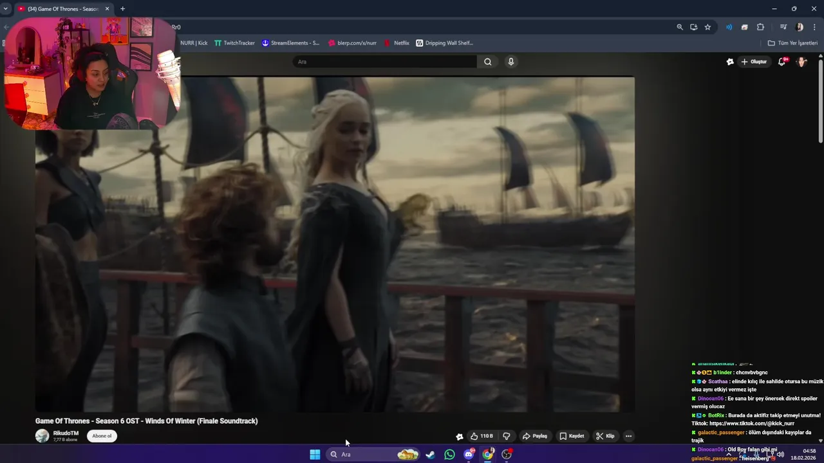Viewport: 824px width, 463px height.
Task: Click the video title text
Action: click(x=146, y=421)
